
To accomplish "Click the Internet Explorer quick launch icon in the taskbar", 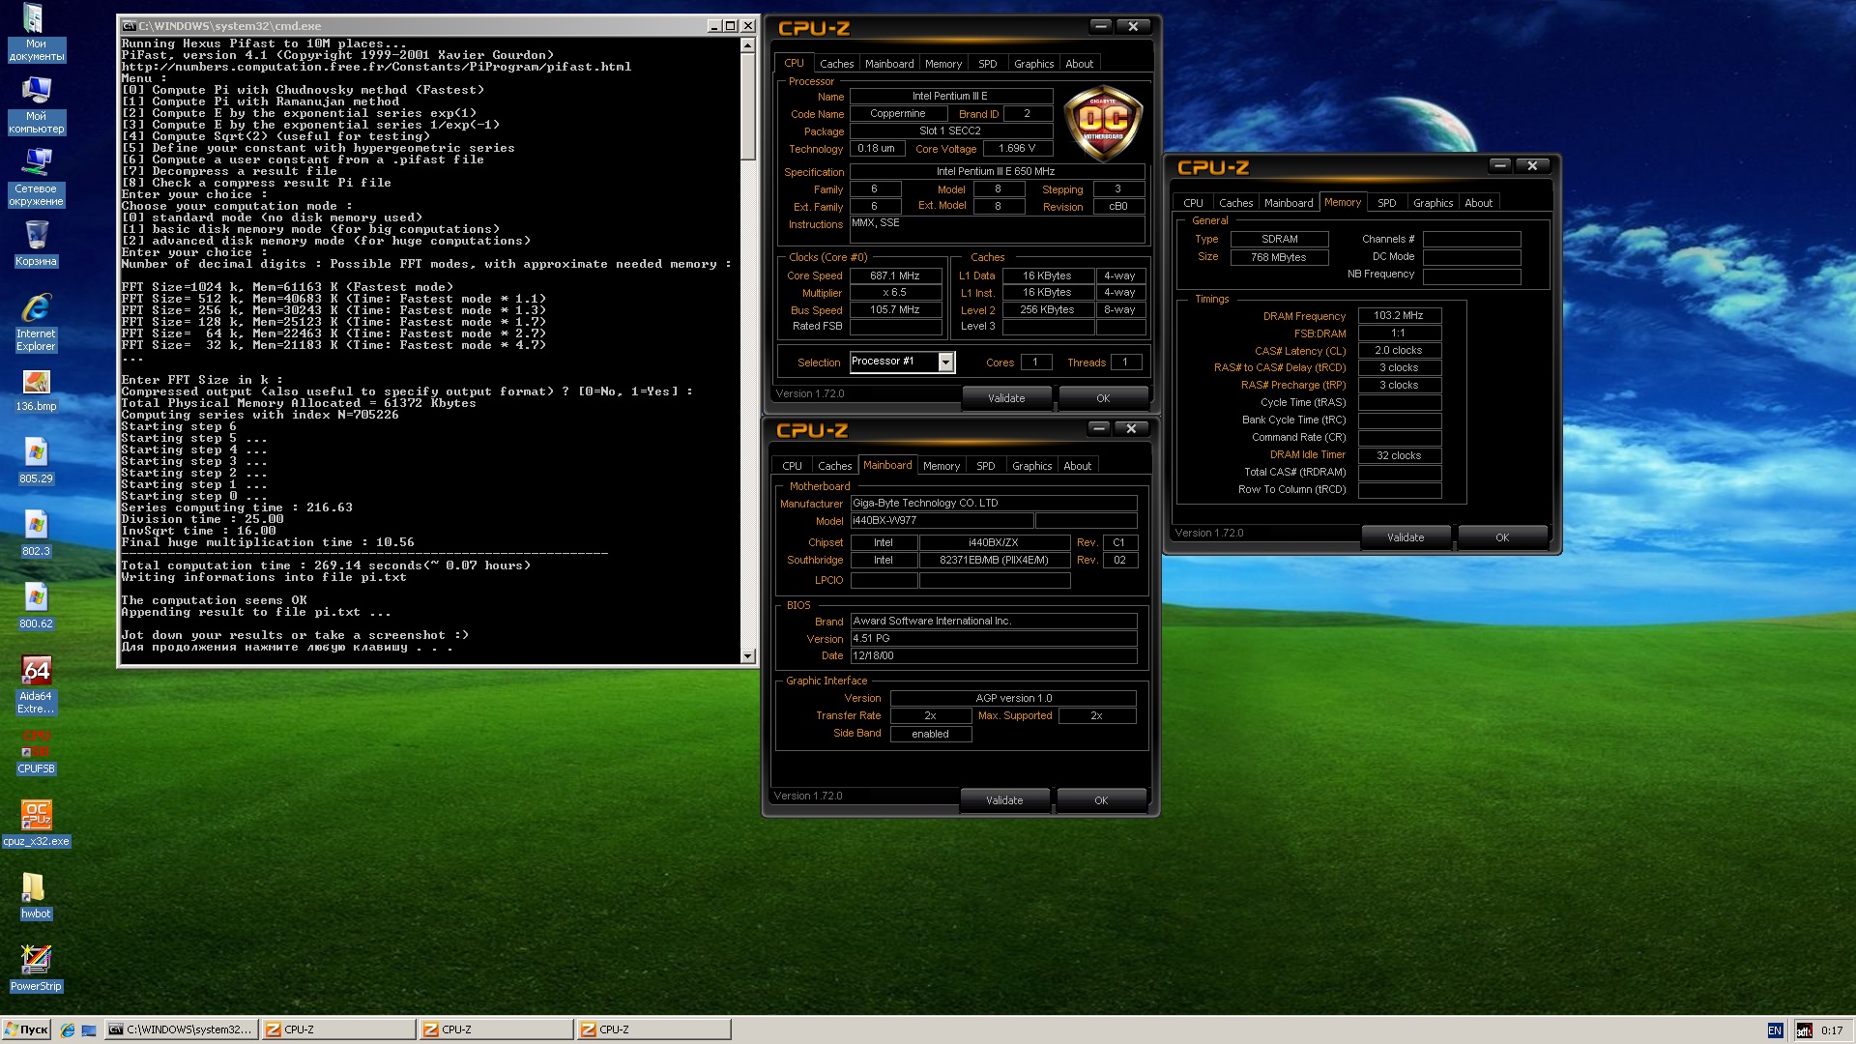I will tap(67, 1029).
